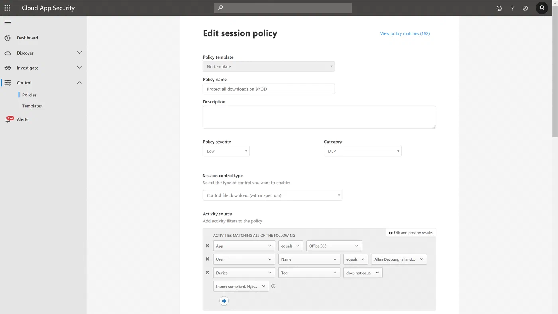Click the Alerts bell icon
558x314 pixels.
(8, 119)
